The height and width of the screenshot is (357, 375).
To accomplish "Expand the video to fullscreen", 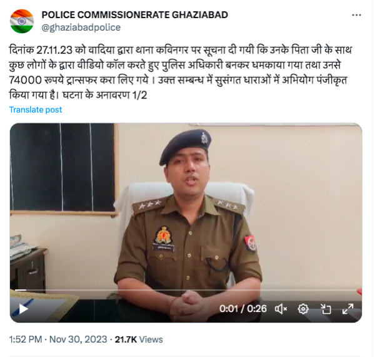I will pos(347,309).
